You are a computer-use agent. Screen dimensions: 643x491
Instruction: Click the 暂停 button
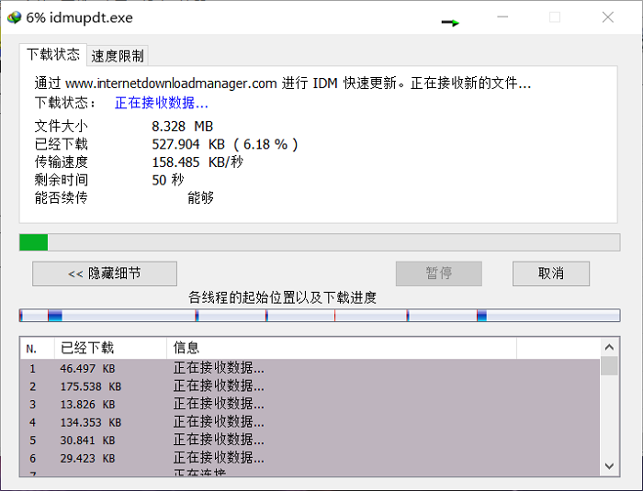(439, 273)
